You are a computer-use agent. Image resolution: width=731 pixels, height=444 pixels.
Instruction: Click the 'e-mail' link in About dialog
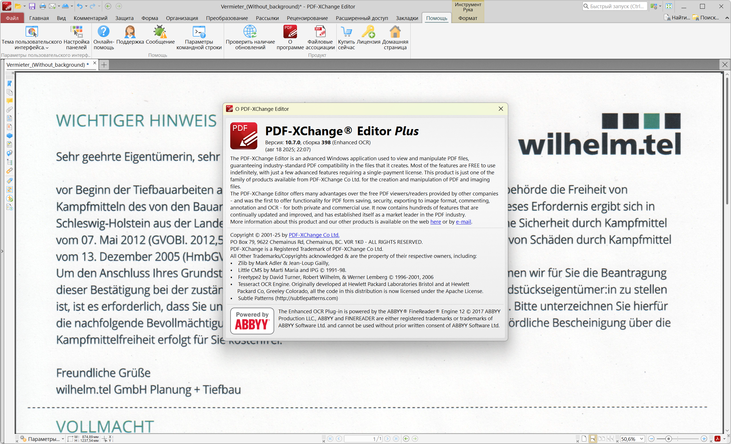tap(463, 222)
